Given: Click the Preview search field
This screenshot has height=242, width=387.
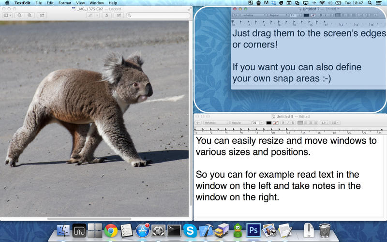Looking at the screenshot, I should click(158, 15).
